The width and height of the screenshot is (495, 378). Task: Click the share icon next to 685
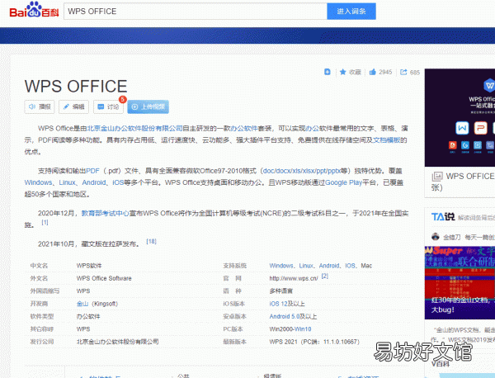click(403, 72)
